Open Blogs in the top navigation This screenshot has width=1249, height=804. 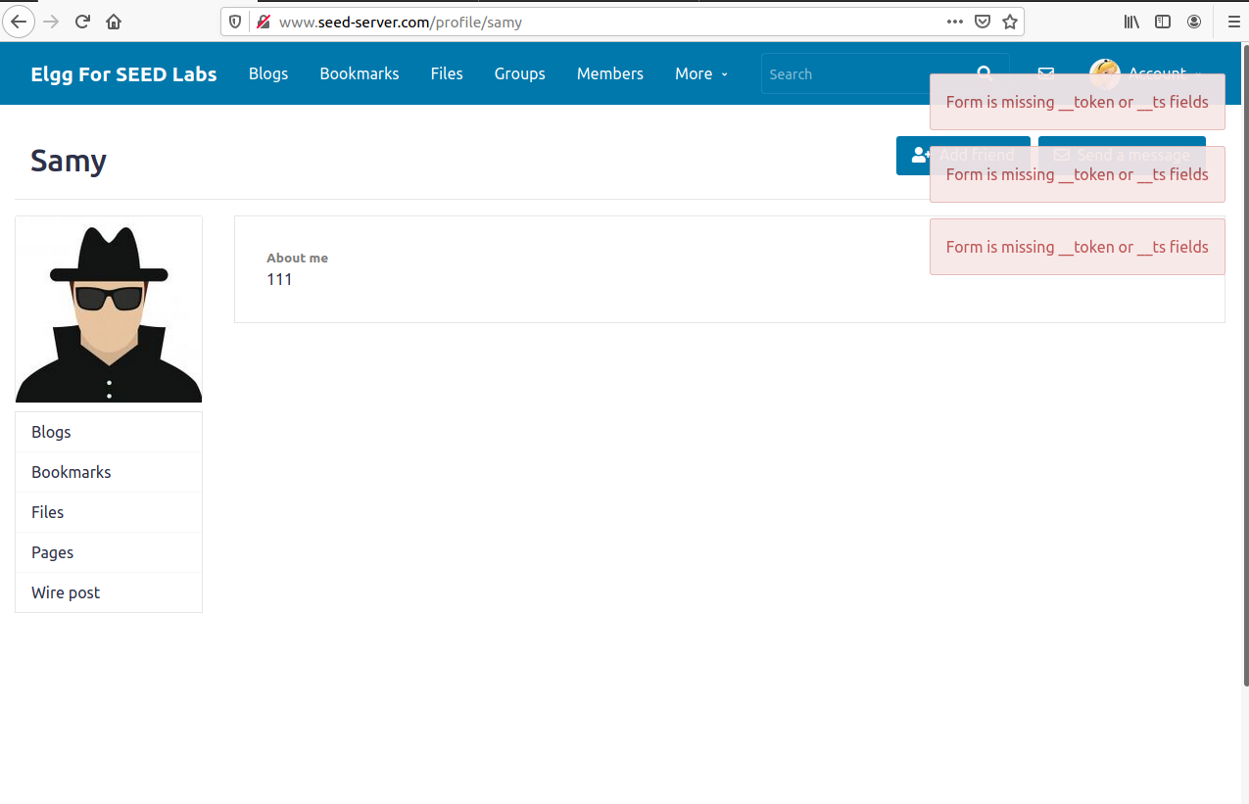268,73
